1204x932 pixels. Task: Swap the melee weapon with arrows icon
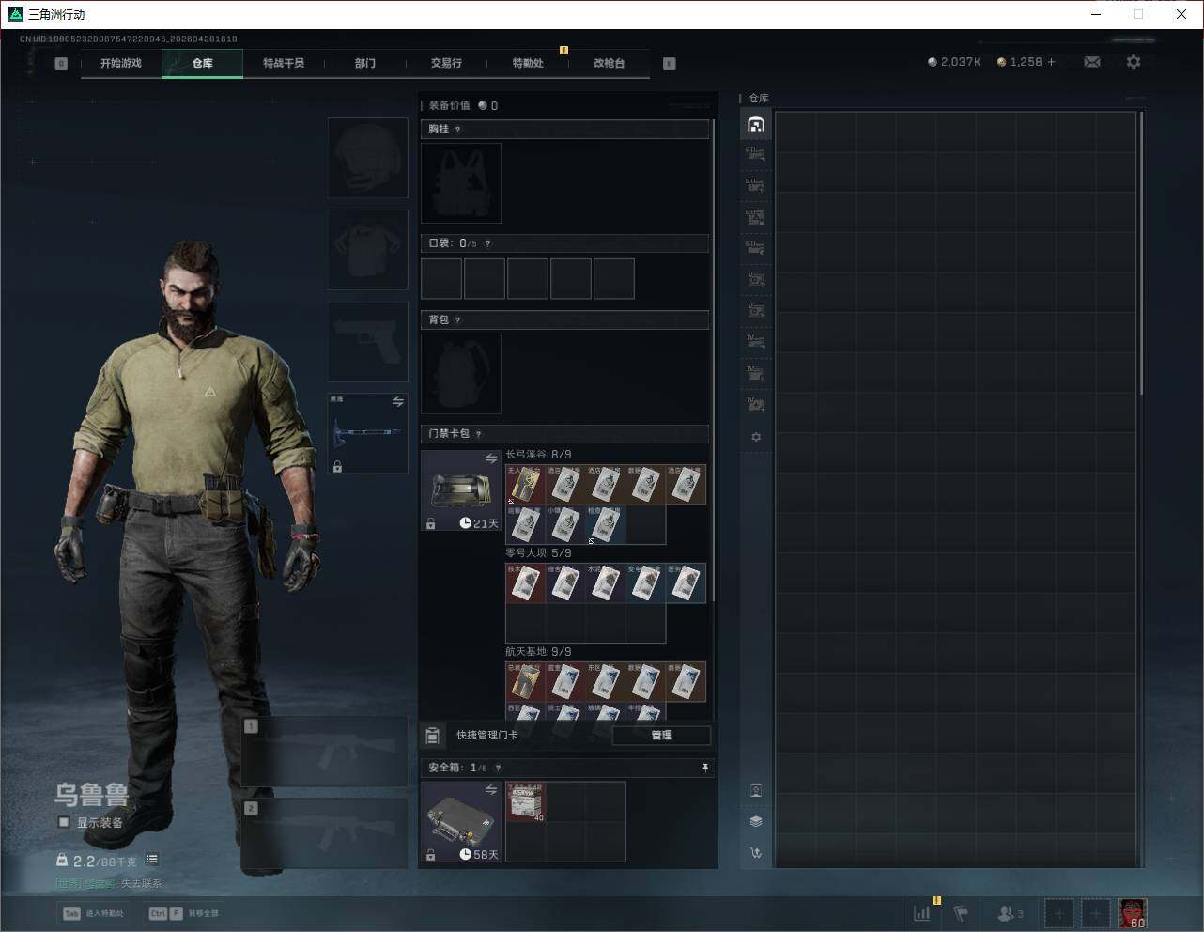397,402
